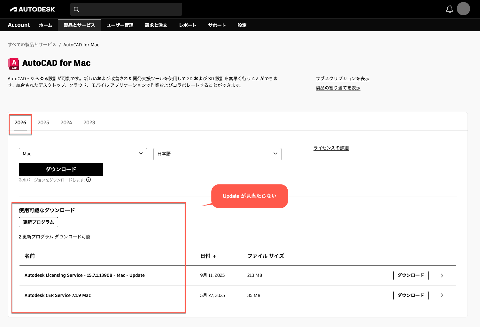Click 2 更新プログラム ダウンロード可能 text
480x327 pixels.
pyautogui.click(x=55, y=237)
